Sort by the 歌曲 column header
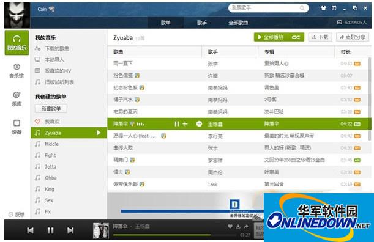Screen dimensions: 374x242 tap(155, 52)
